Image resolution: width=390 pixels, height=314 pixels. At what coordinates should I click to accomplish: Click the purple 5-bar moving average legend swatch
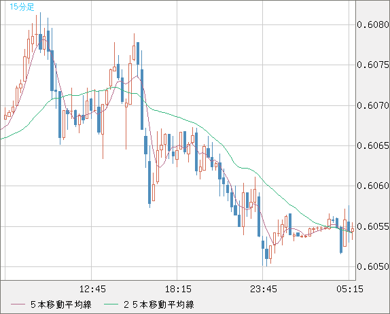click(18, 304)
